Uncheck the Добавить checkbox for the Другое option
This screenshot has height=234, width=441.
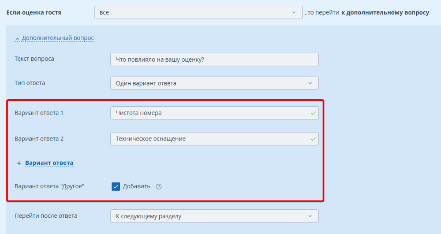coord(116,186)
